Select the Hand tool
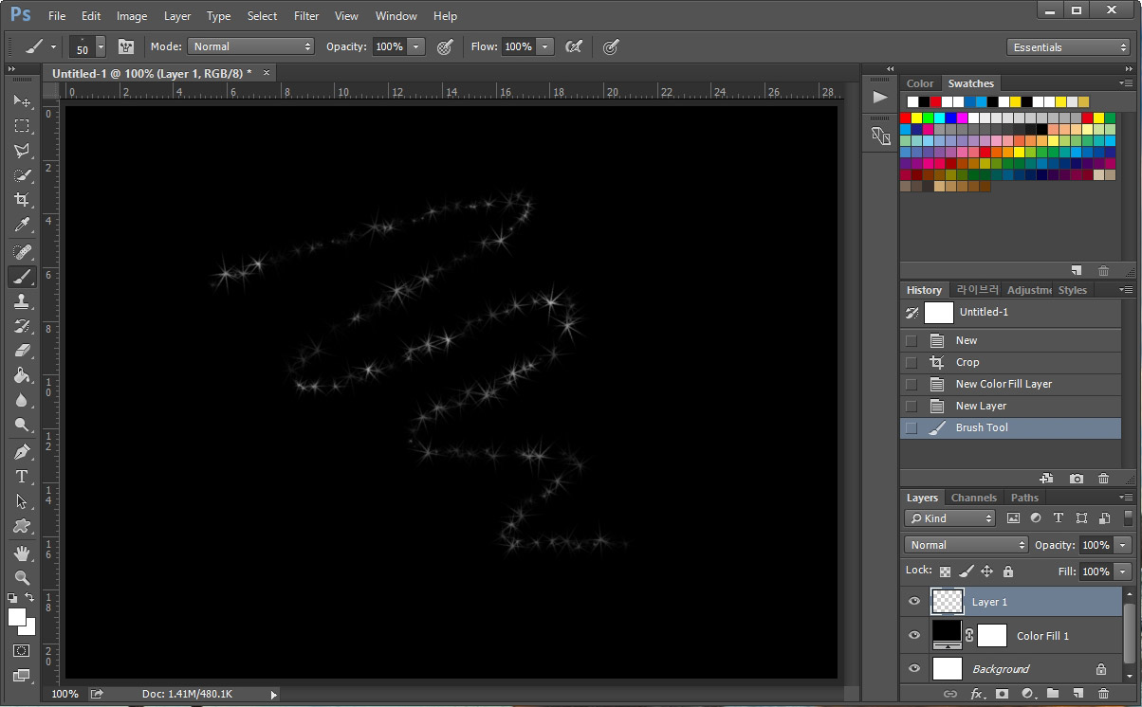The width and height of the screenshot is (1142, 707). click(22, 553)
